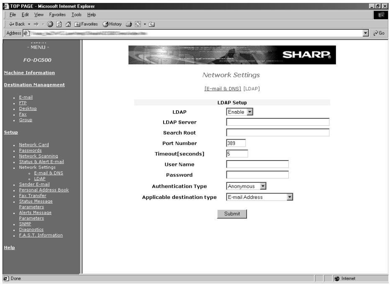Viewport: 390px width, 285px height.
Task: Switch to the [E-mail & DNS] tab link
Action: (223, 89)
